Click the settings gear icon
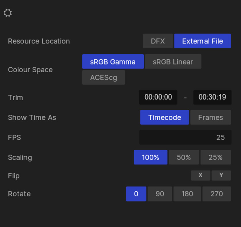Screen dimensions: 241x227 tap(8, 13)
